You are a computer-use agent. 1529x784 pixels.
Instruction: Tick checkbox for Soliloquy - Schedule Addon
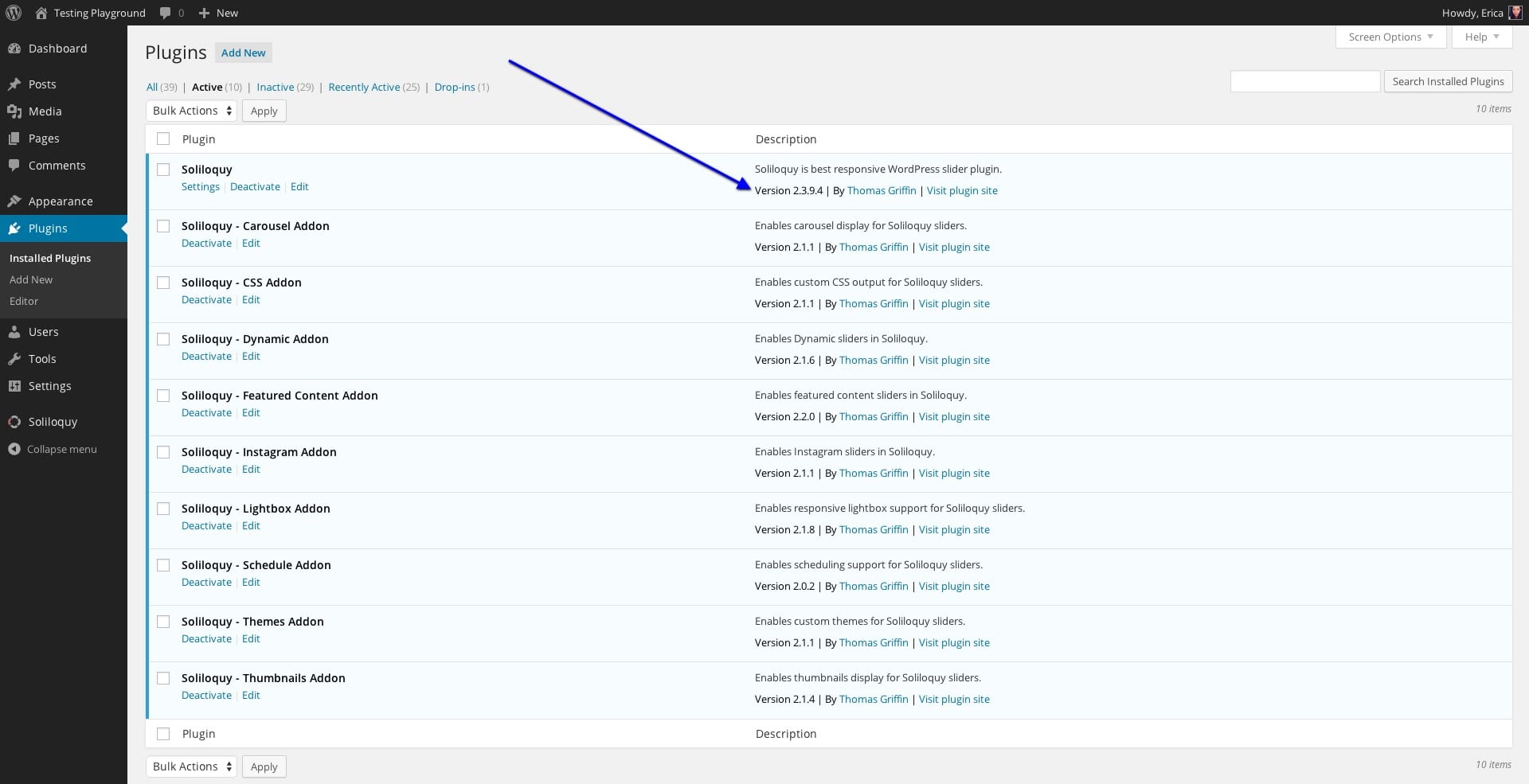(163, 565)
